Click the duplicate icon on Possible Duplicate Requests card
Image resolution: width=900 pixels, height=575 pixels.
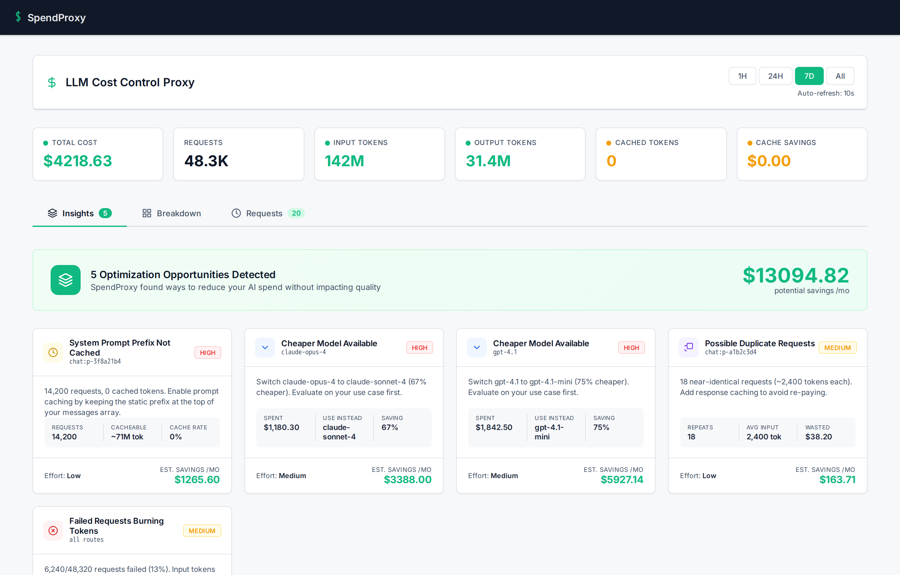point(688,347)
